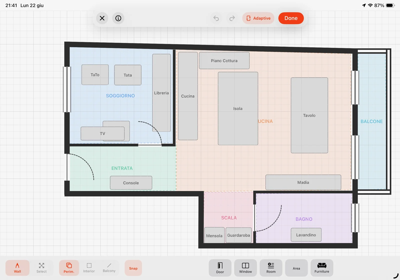
Task: Select the Wall drawing tool
Action: [17, 268]
